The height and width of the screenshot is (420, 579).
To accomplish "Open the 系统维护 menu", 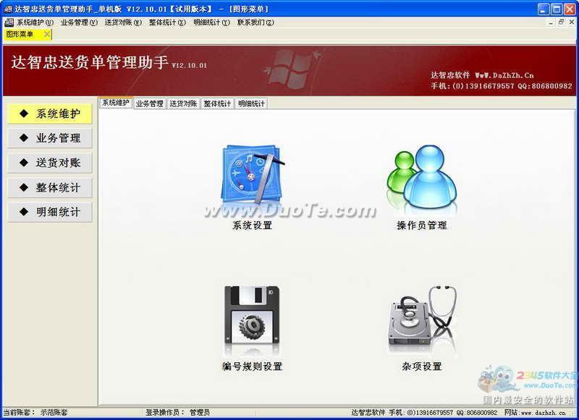I will [35, 22].
